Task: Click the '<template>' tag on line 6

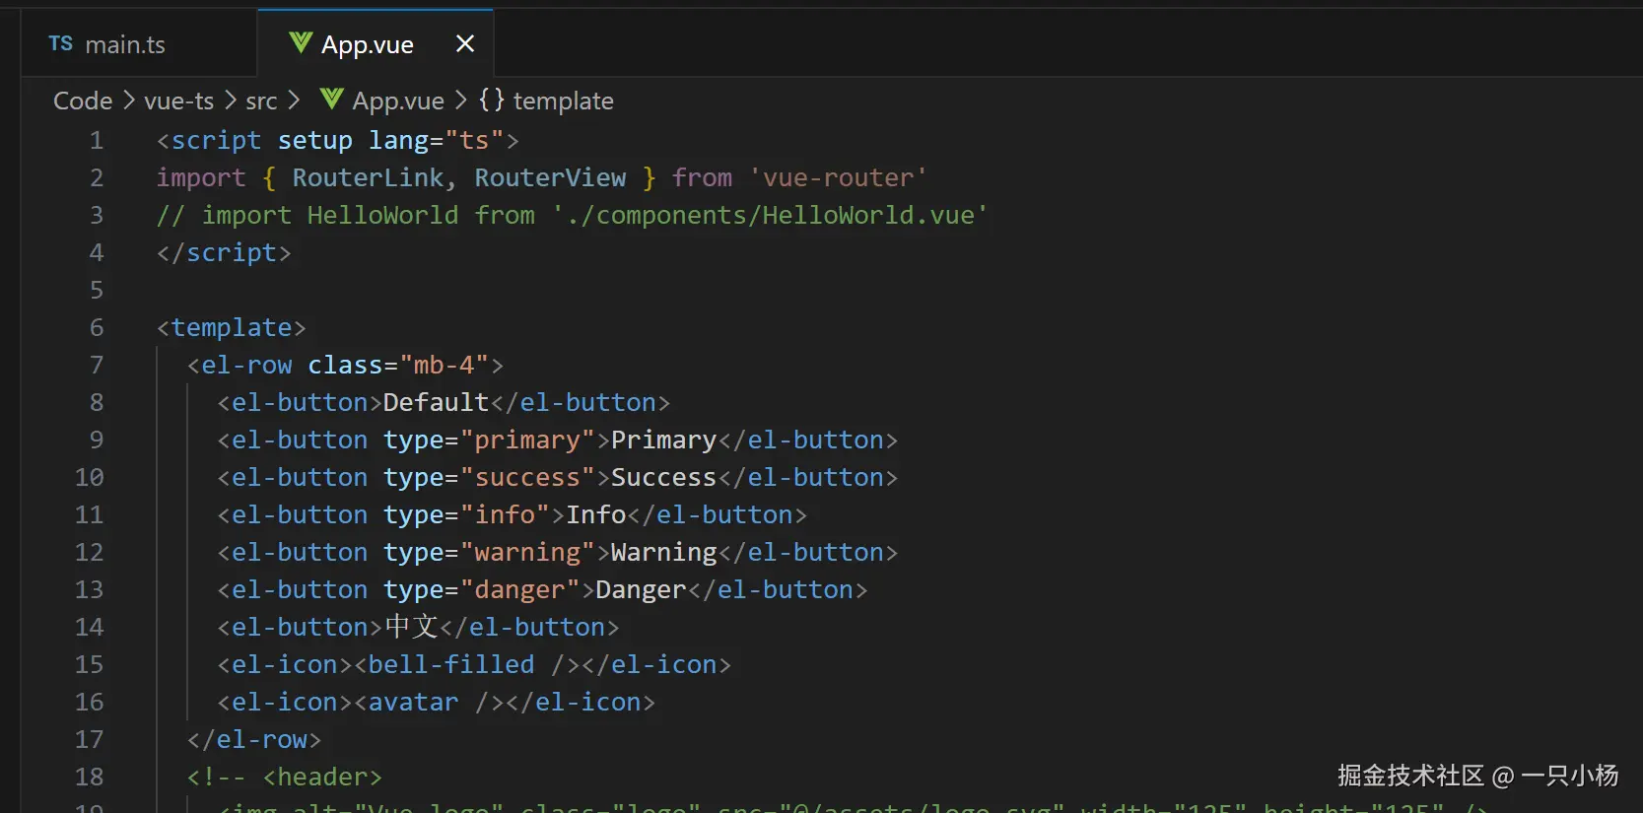Action: tap(232, 327)
